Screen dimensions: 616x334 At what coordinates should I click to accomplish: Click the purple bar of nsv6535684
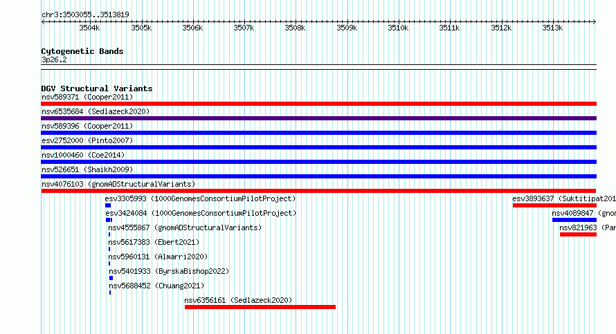tap(318, 118)
